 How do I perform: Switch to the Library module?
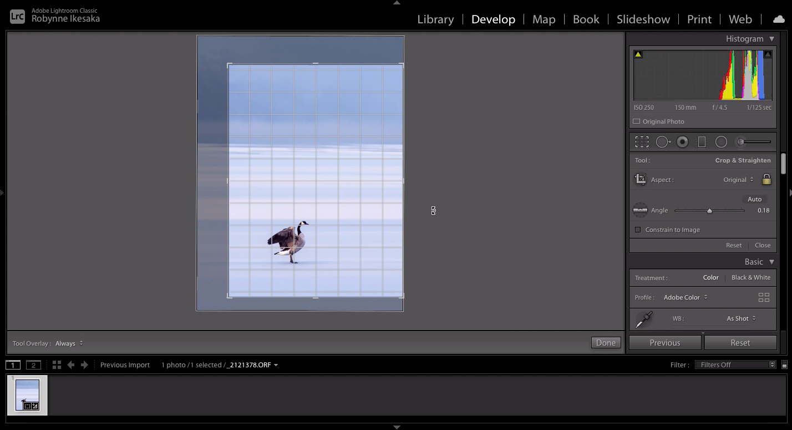pyautogui.click(x=435, y=19)
